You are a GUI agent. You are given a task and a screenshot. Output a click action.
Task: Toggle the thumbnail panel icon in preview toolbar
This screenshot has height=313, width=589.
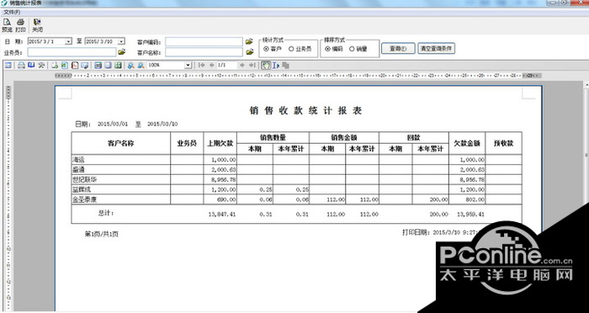[8, 66]
